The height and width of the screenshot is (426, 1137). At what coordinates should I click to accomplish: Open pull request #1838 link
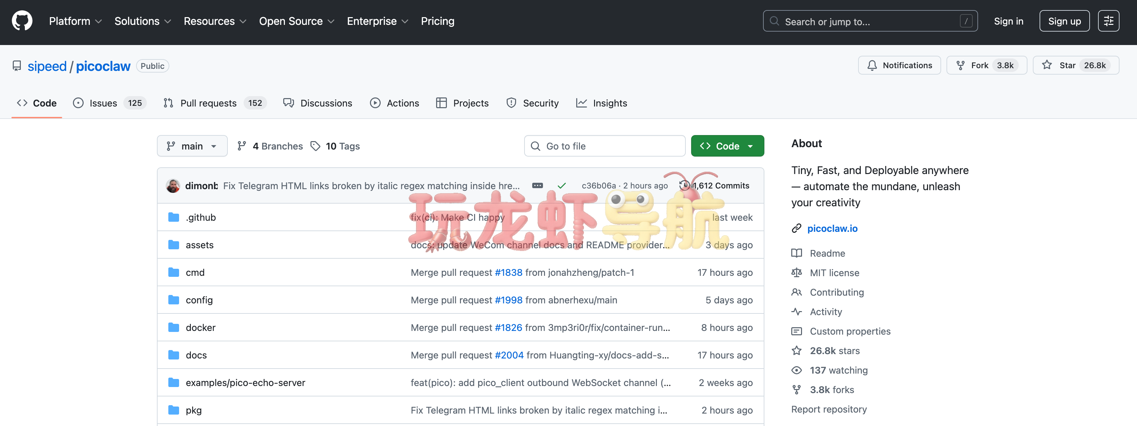coord(508,272)
